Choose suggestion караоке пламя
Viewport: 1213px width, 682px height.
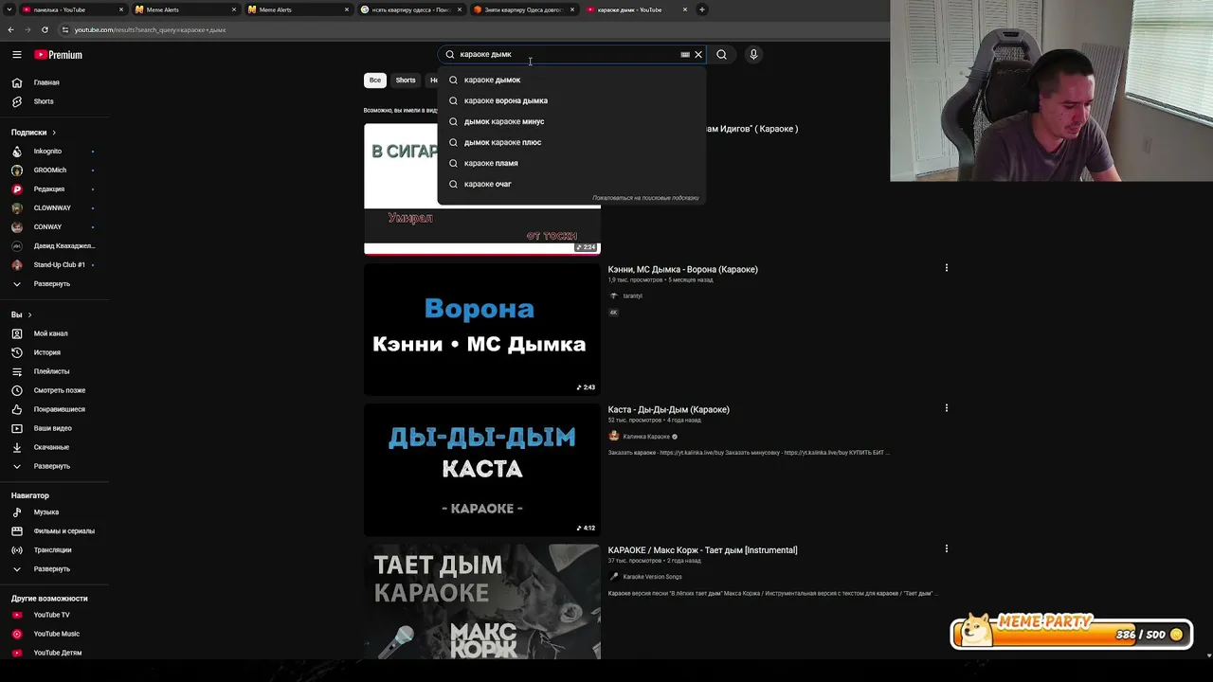[571, 163]
